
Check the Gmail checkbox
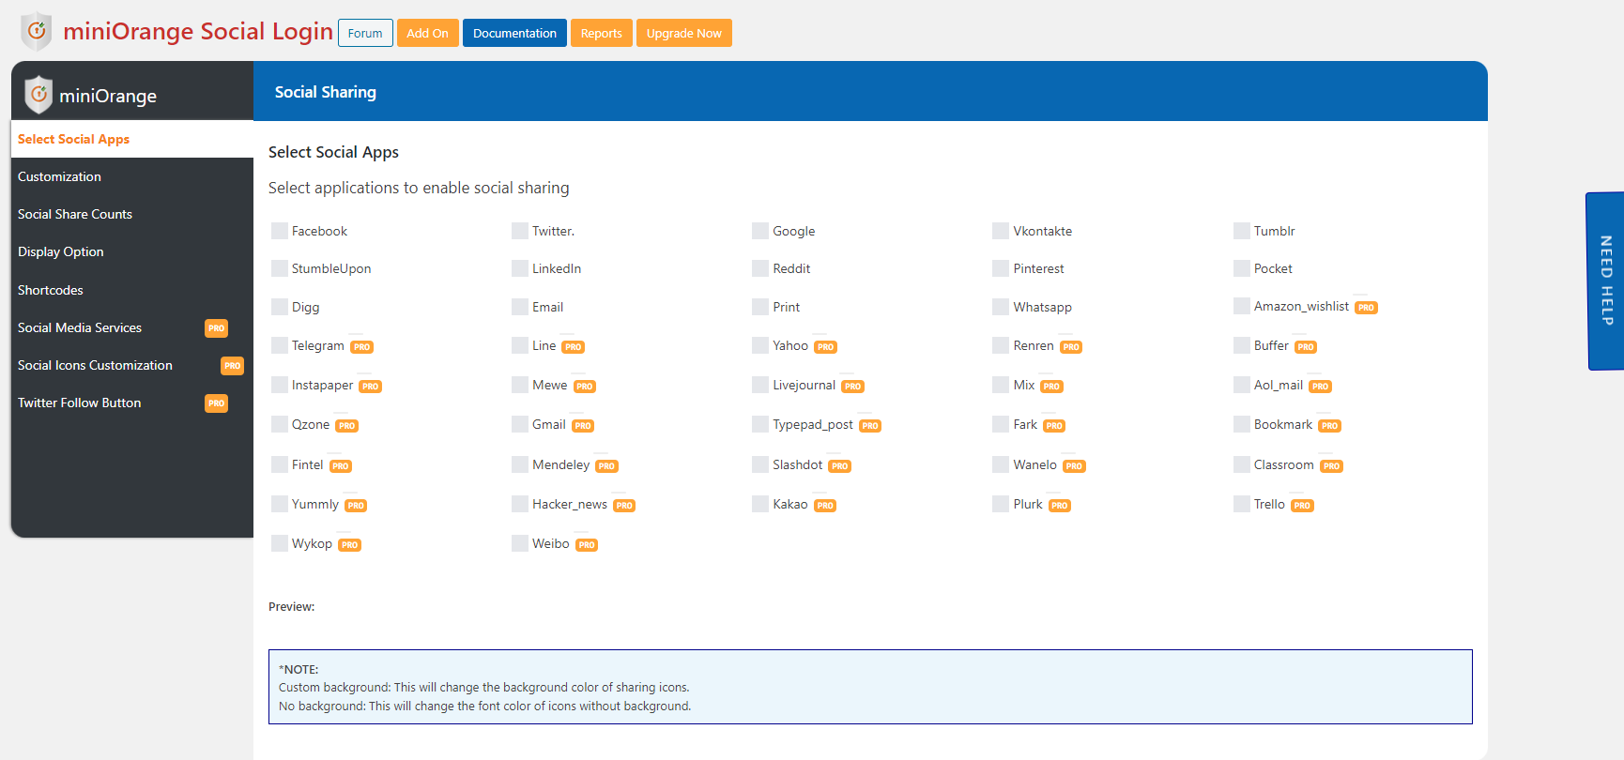(x=520, y=424)
